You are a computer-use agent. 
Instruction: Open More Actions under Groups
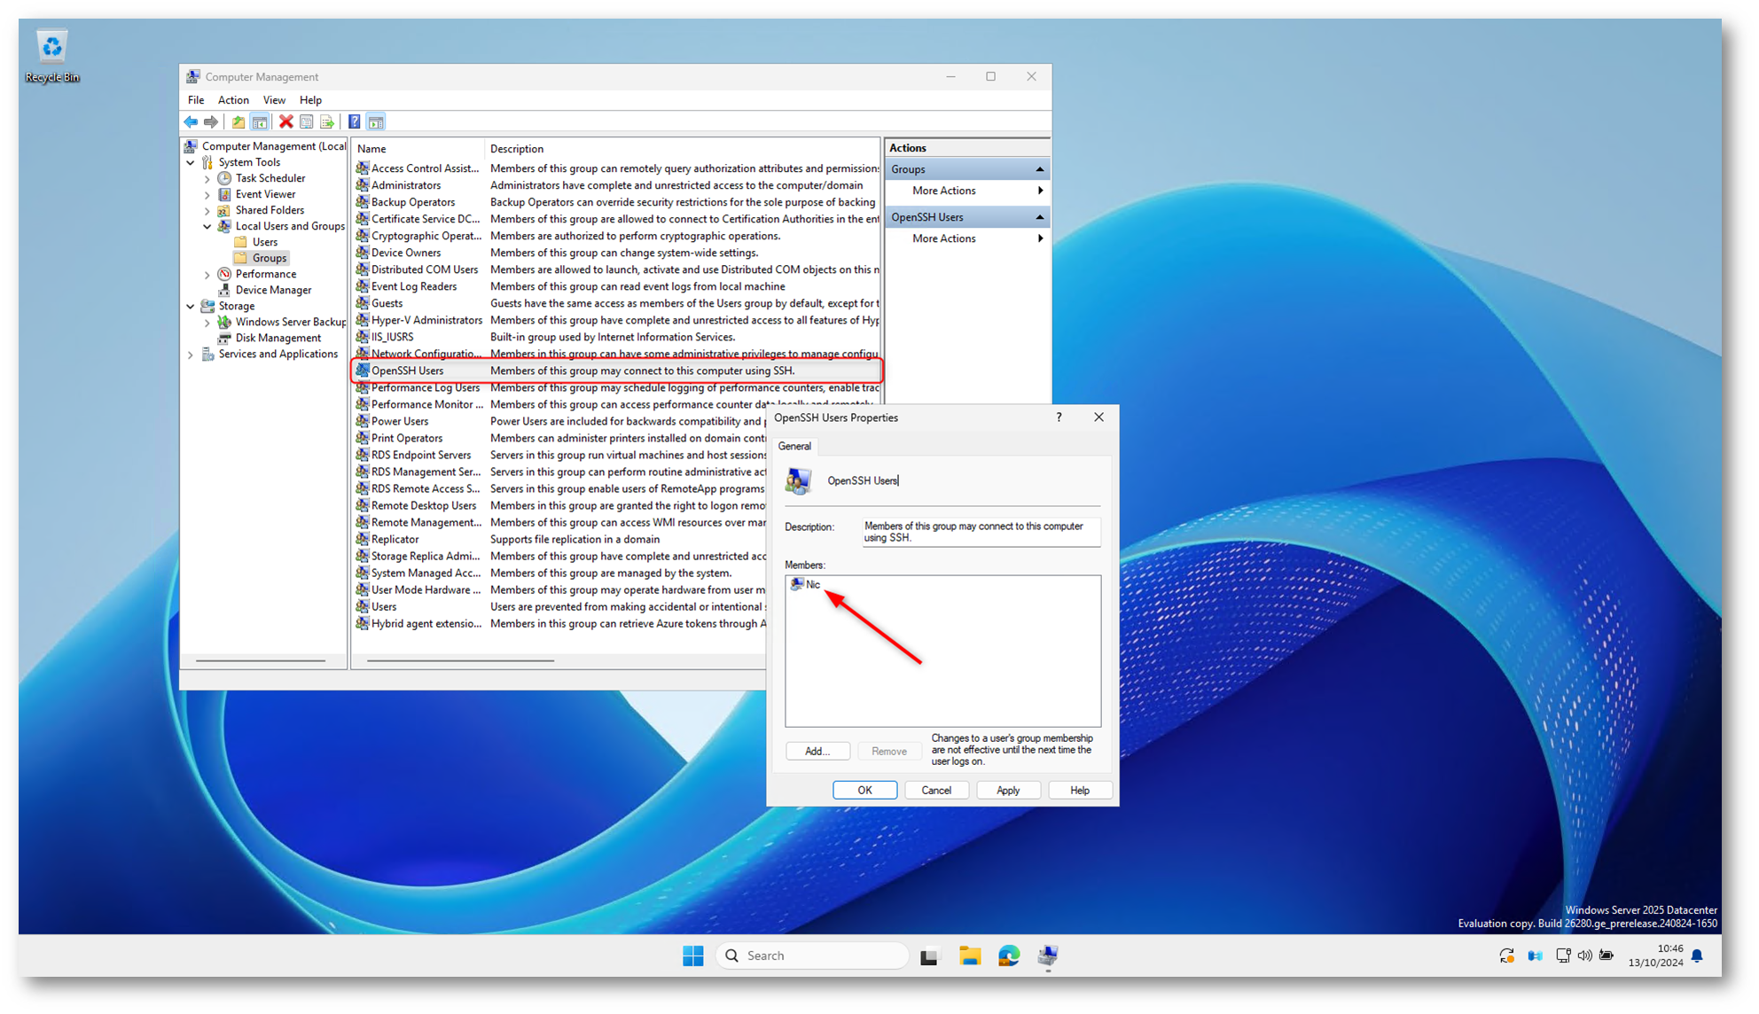[x=967, y=191]
